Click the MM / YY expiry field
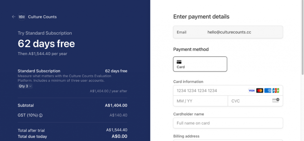 (200, 101)
